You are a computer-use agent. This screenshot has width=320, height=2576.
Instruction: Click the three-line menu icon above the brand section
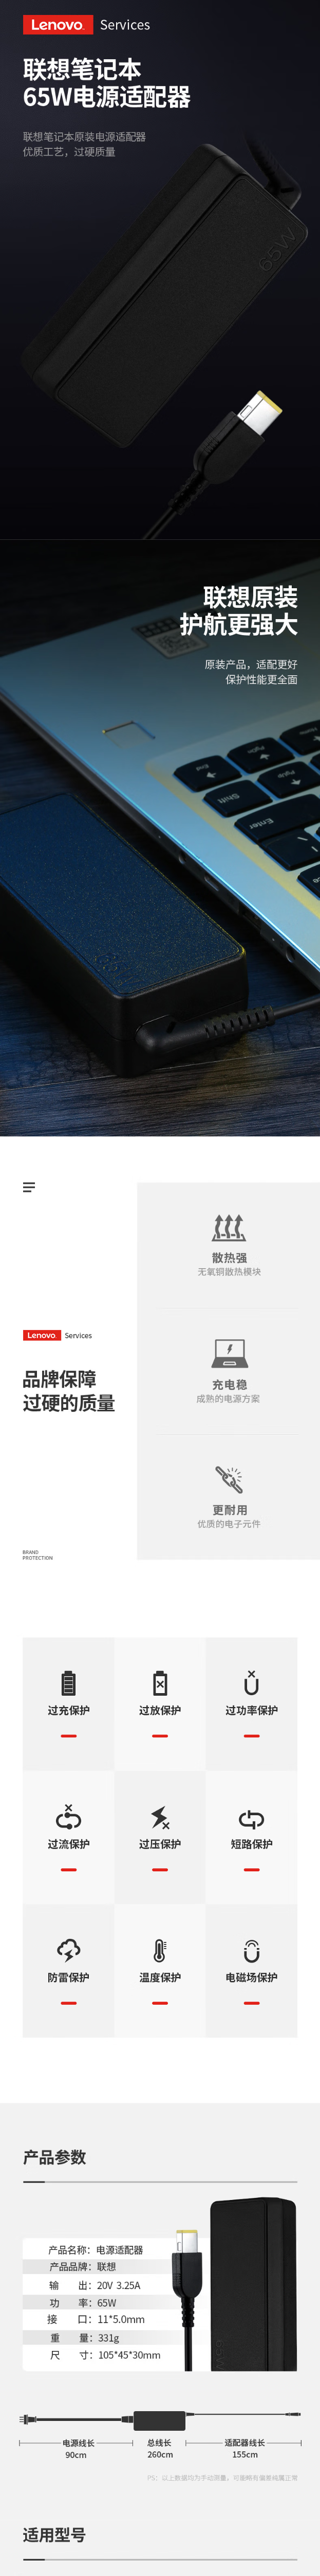tap(29, 1187)
